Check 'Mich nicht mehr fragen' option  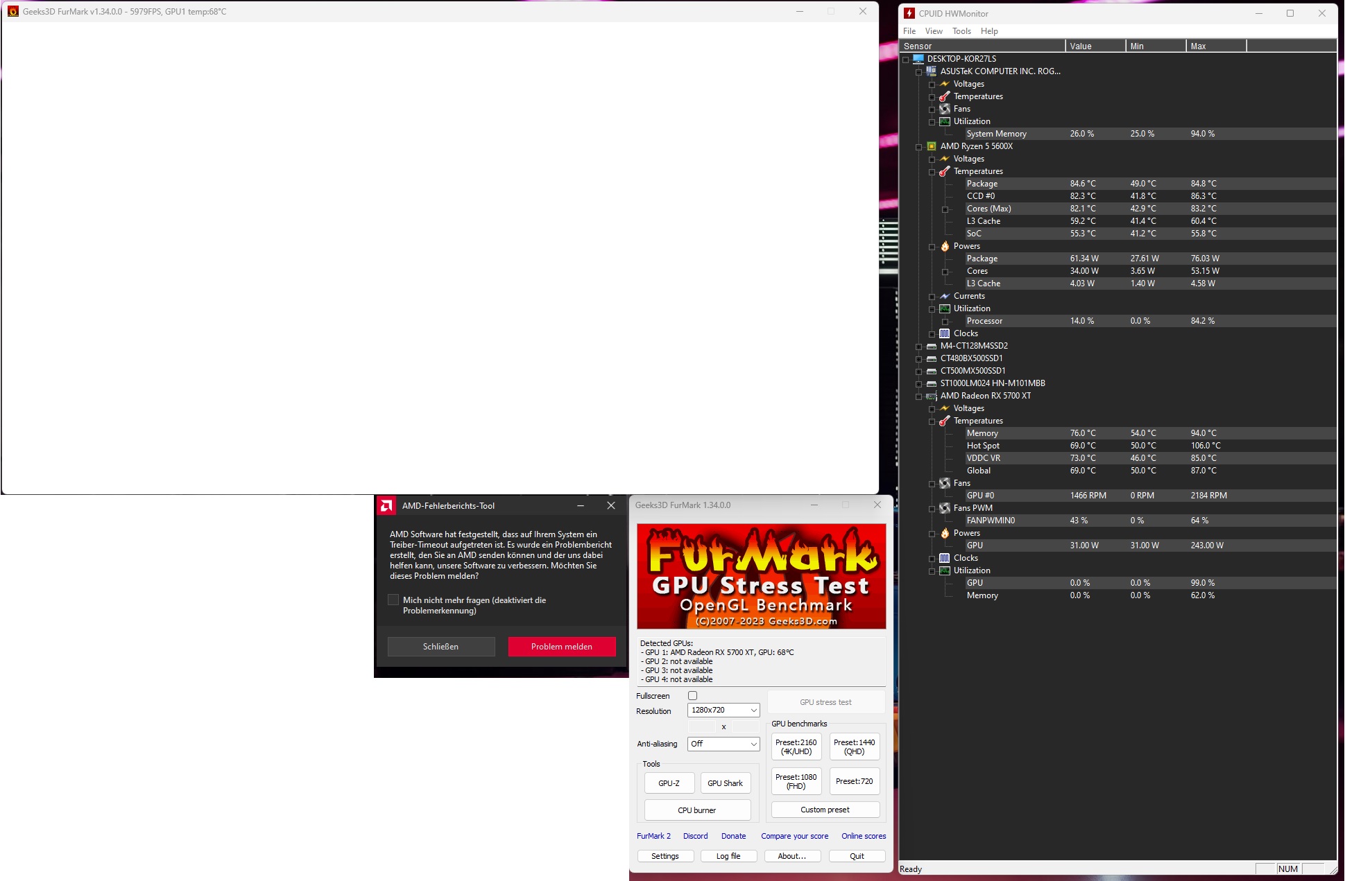(x=393, y=600)
